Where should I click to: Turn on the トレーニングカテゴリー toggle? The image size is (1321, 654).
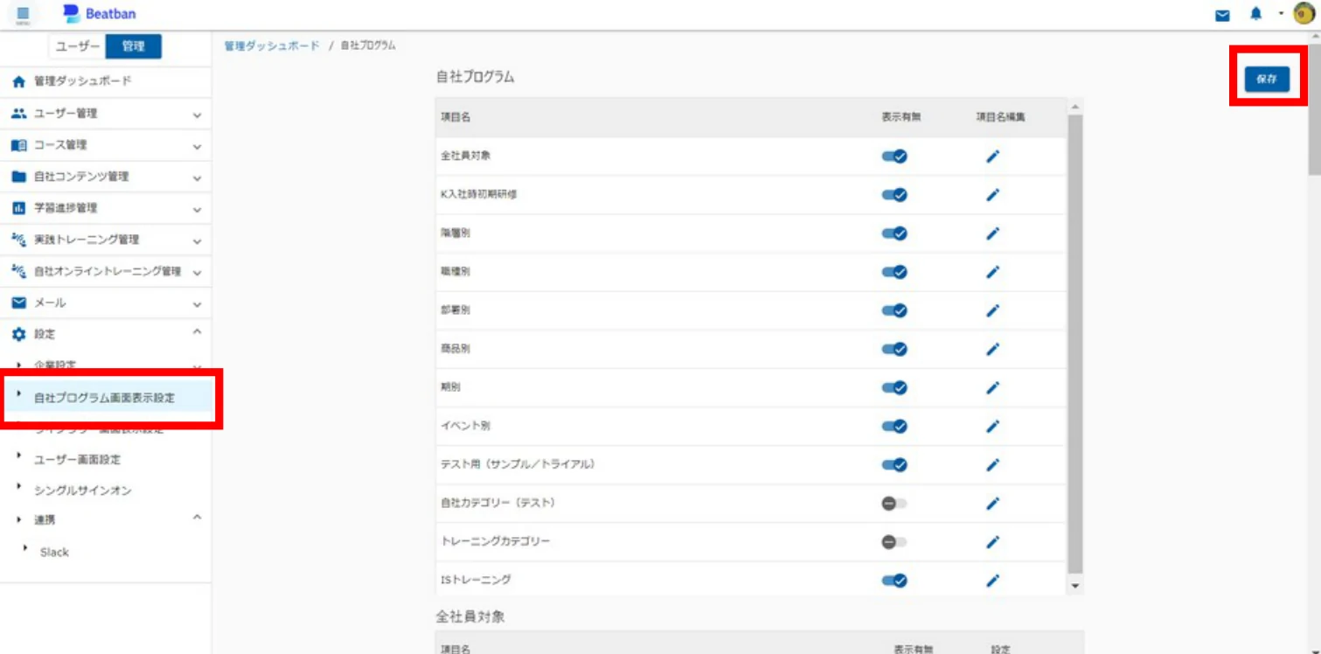click(x=894, y=542)
